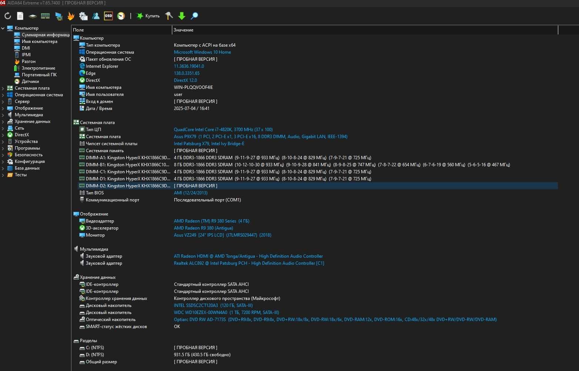The height and width of the screenshot is (371, 579).
Task: Open the Intel Patsburg X79 chipset link
Action: [209, 144]
